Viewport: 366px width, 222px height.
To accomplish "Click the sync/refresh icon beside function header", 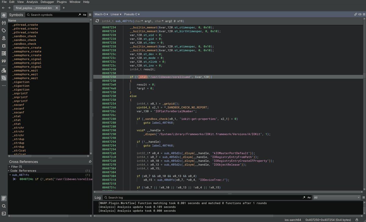I will 97,21.
